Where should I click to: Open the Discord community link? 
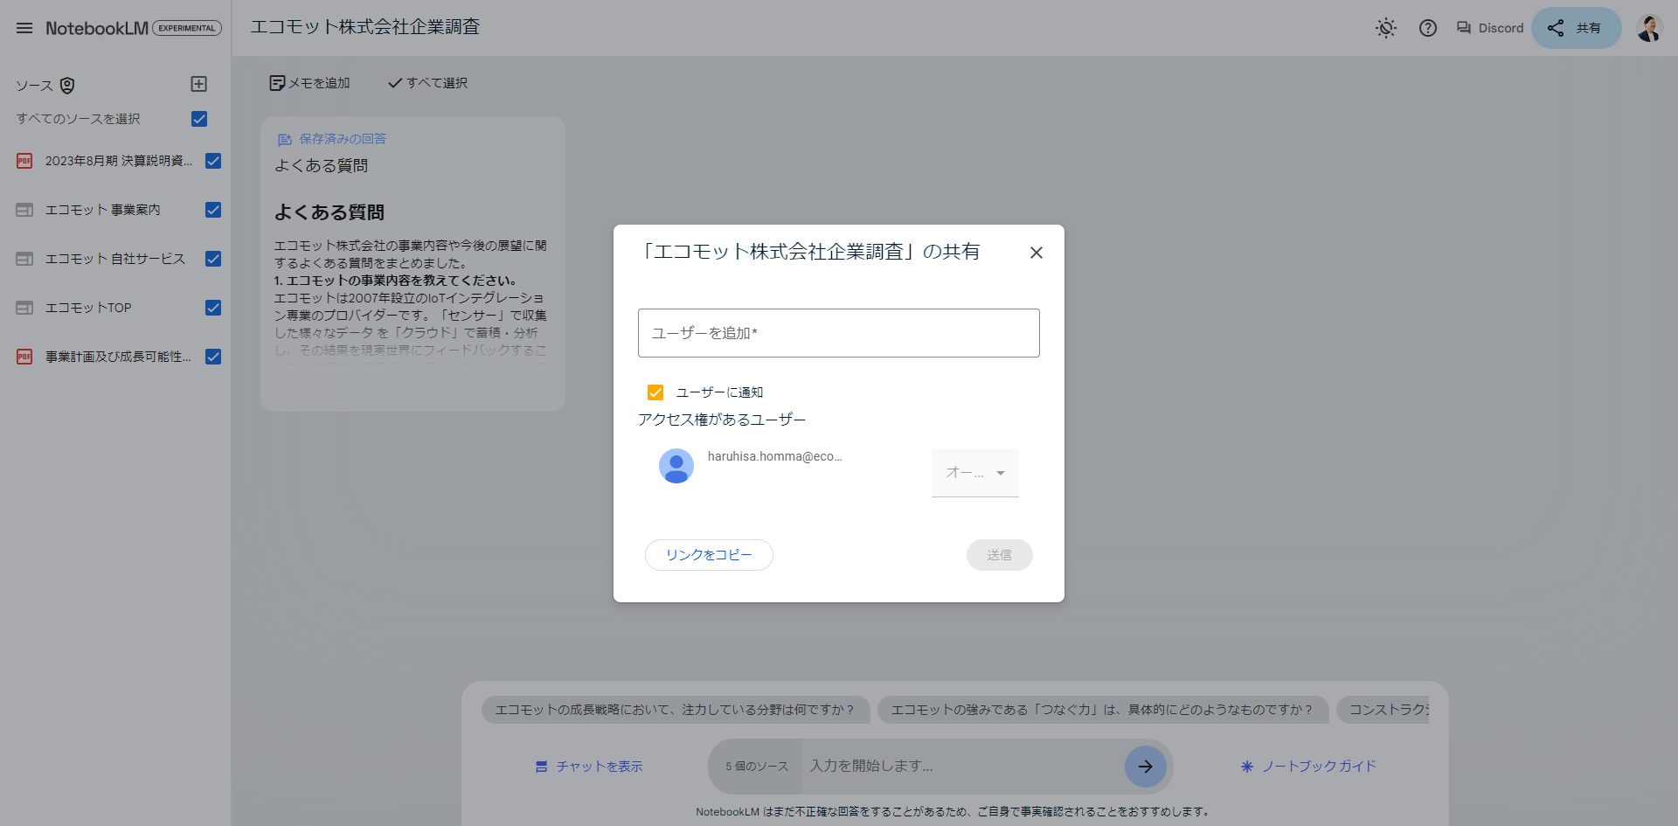1490,28
